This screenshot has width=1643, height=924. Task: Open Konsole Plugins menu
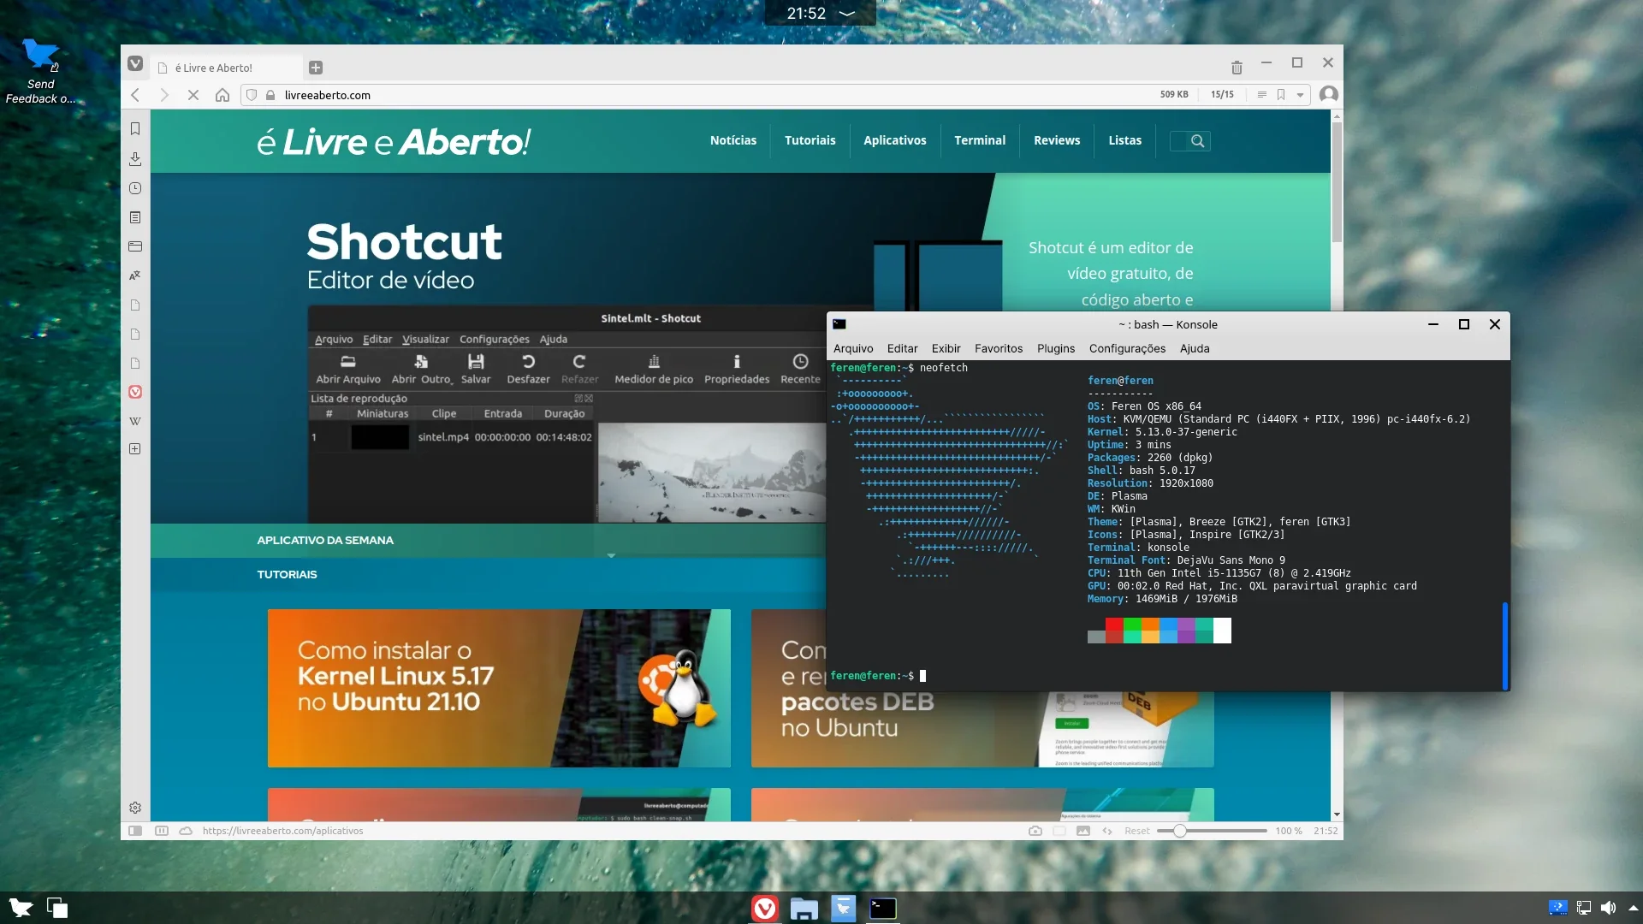point(1056,348)
